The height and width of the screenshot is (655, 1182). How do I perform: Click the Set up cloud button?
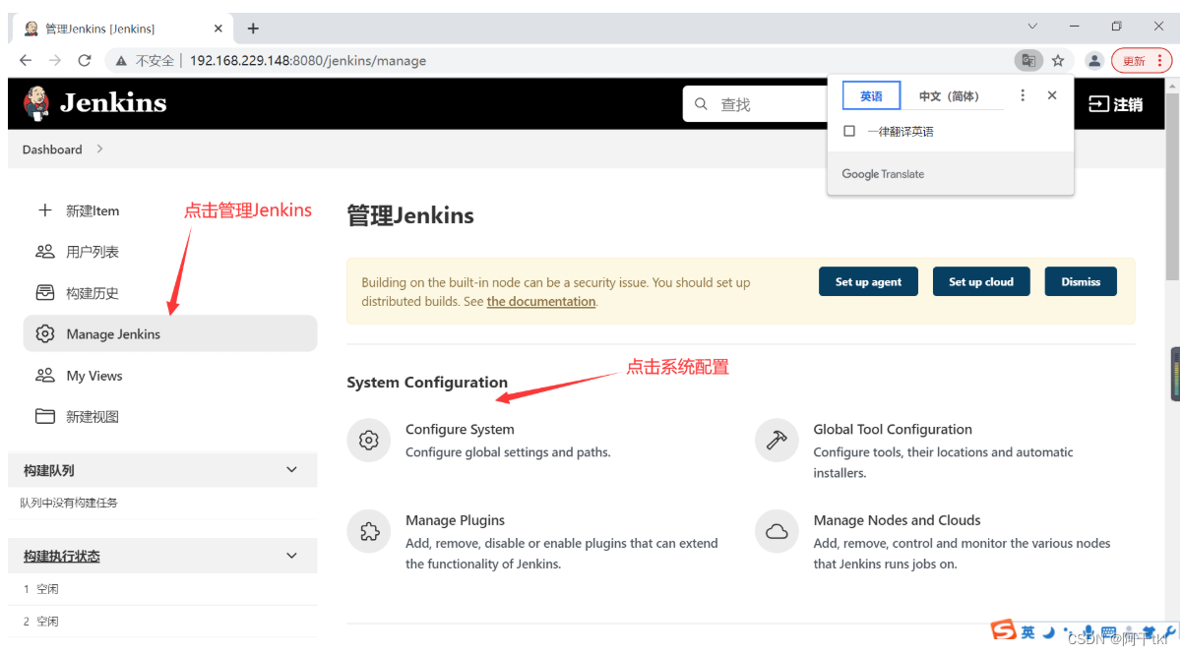coord(981,281)
